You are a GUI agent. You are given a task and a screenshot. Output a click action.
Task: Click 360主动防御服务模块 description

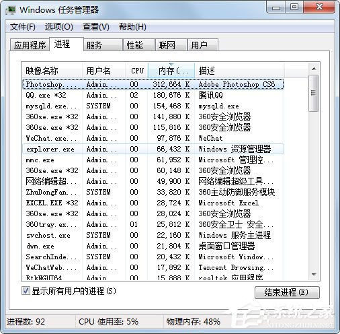pos(237,192)
